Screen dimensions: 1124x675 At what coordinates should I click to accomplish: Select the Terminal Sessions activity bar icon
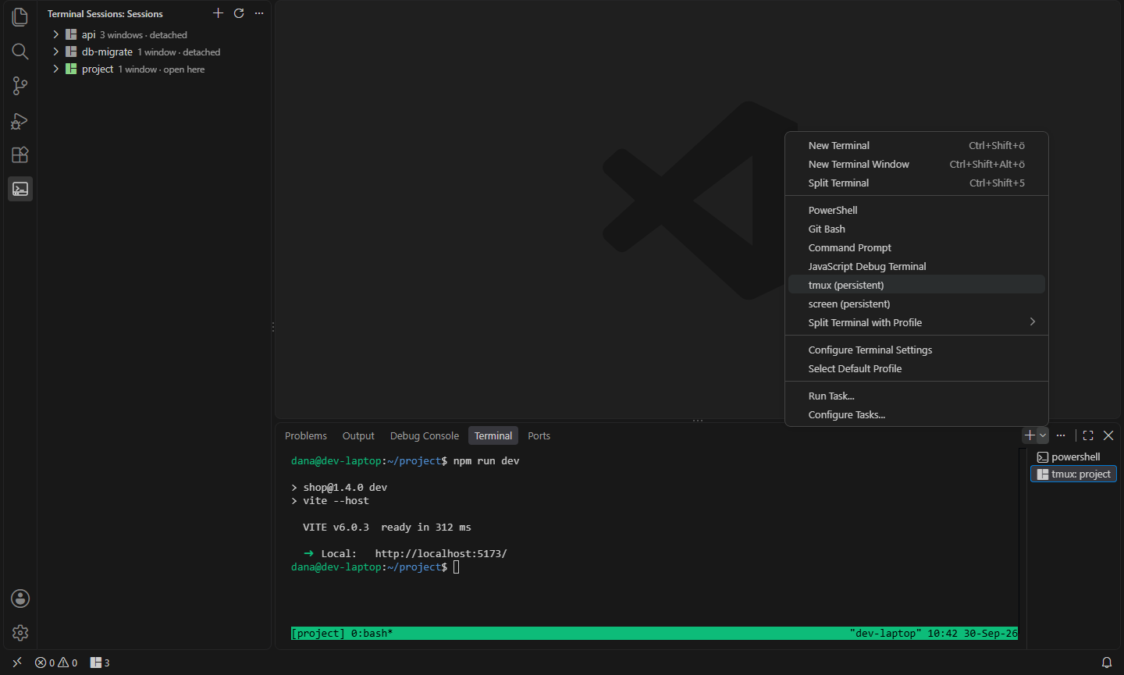coord(20,189)
